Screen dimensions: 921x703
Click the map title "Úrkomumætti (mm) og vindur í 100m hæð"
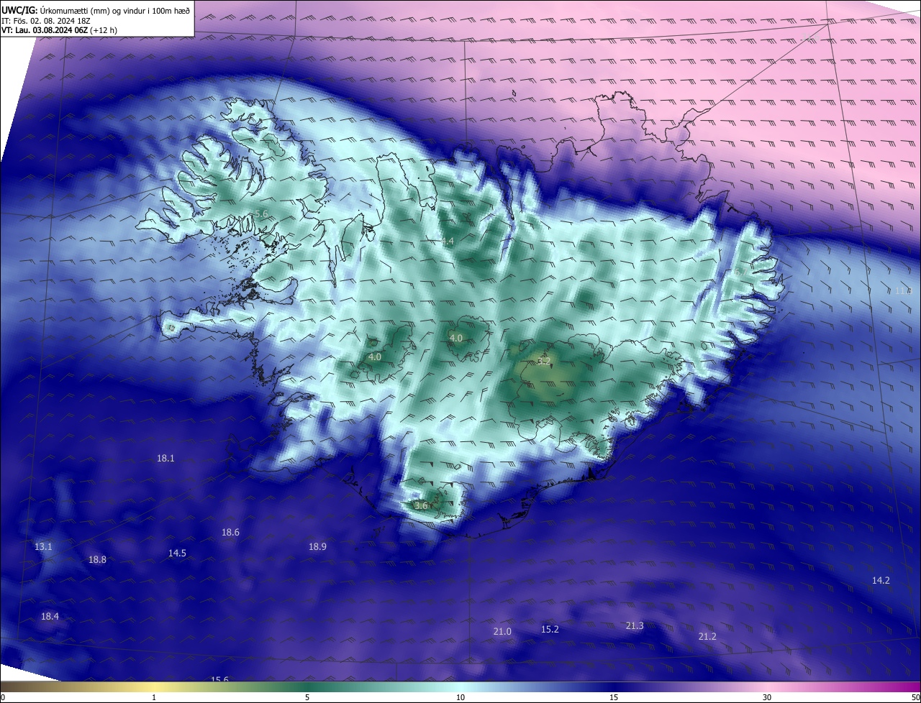pyautogui.click(x=114, y=10)
